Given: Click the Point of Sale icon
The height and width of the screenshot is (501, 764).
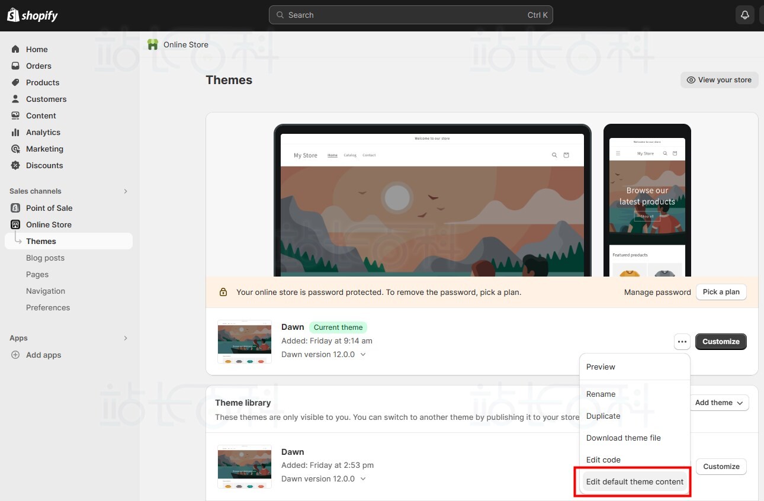Looking at the screenshot, I should coord(15,208).
